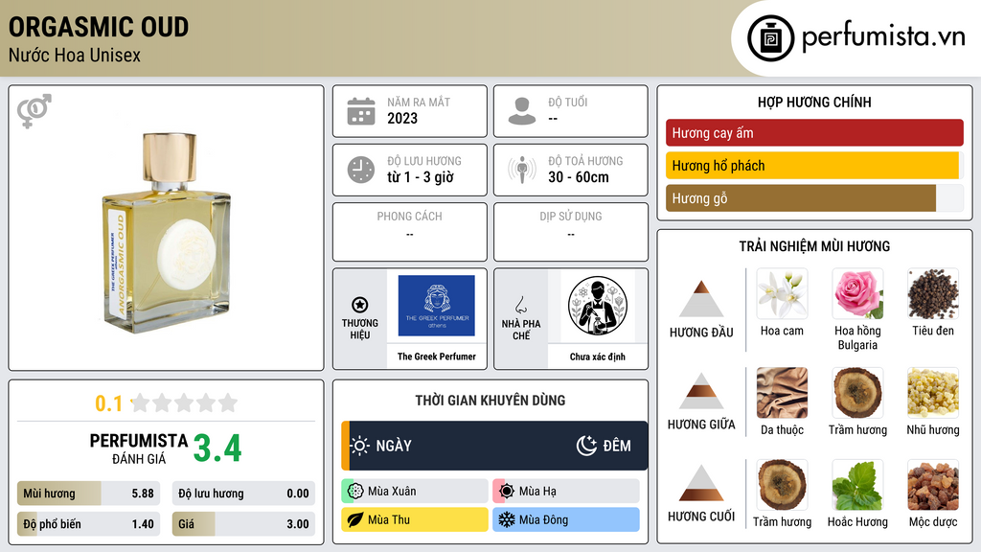Click The Greek Perfumer brand name
This screenshot has height=552, width=981.
(x=437, y=356)
